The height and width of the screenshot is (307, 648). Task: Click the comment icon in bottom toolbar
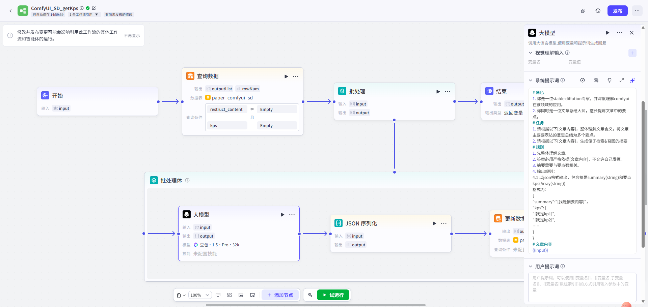pyautogui.click(x=218, y=295)
